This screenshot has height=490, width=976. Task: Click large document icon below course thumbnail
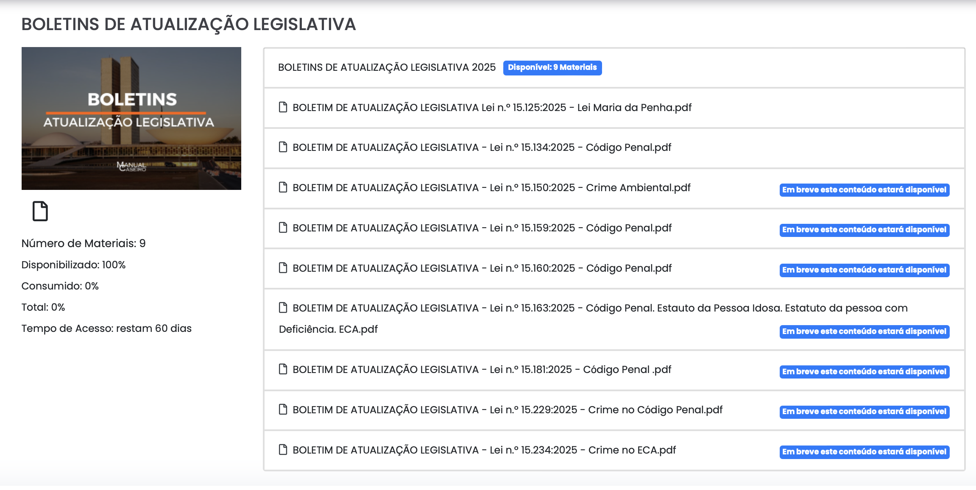coord(40,211)
